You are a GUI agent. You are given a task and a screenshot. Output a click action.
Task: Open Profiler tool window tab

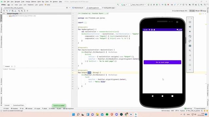coord(52,109)
